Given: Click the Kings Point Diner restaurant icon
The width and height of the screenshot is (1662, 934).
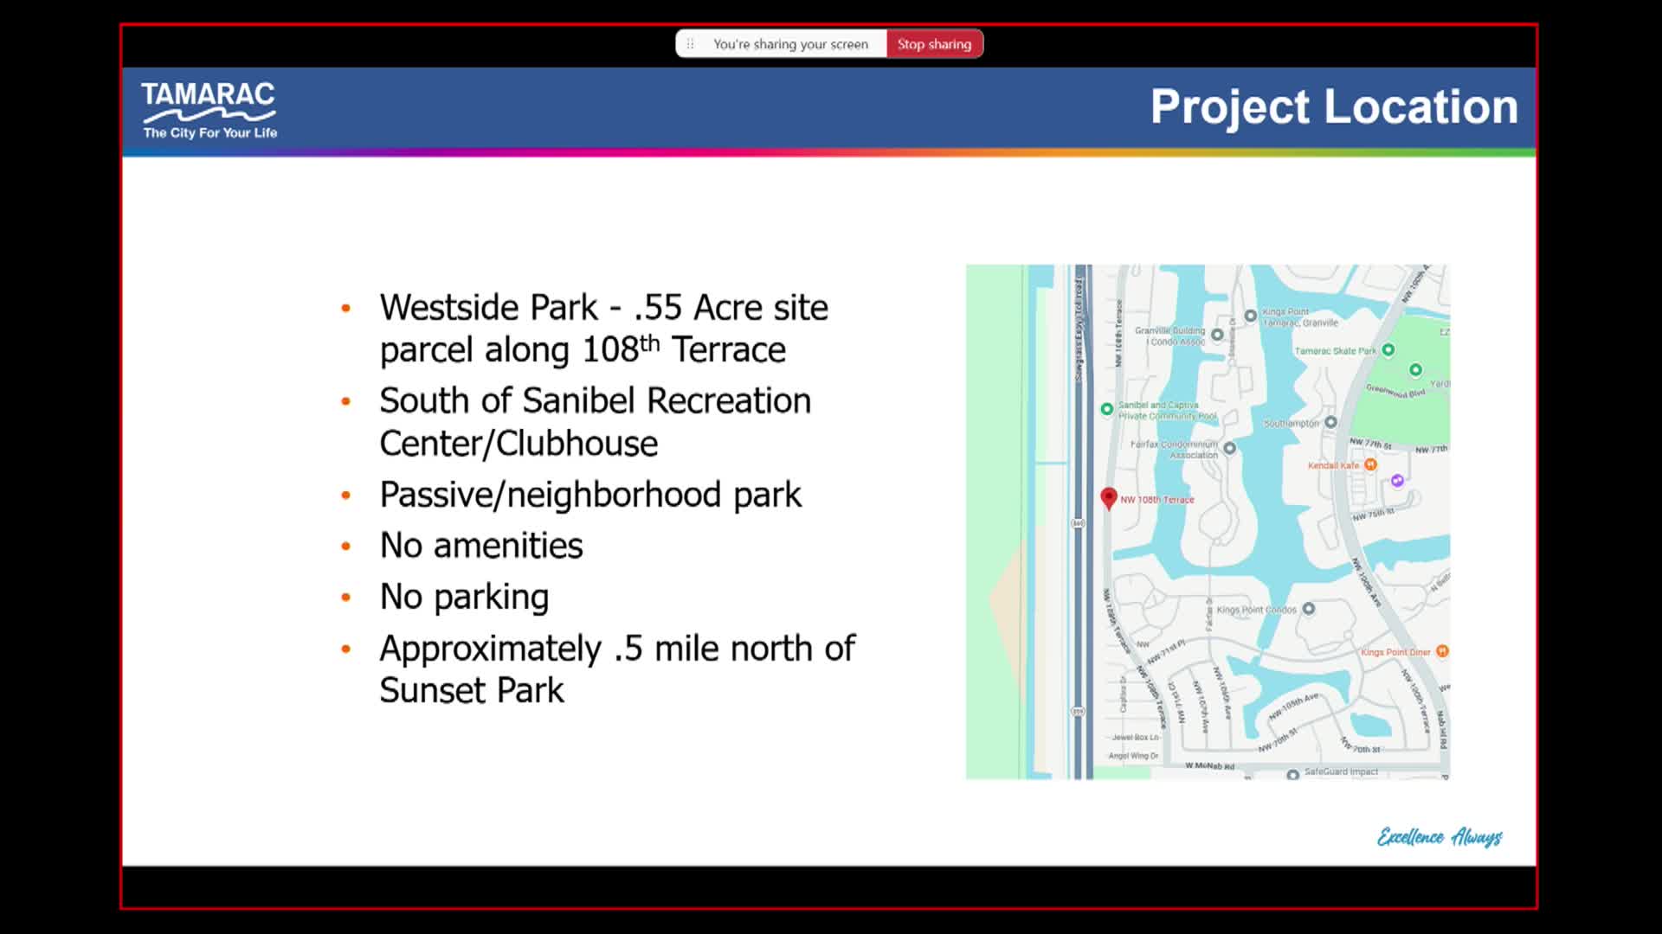Looking at the screenshot, I should [x=1442, y=651].
